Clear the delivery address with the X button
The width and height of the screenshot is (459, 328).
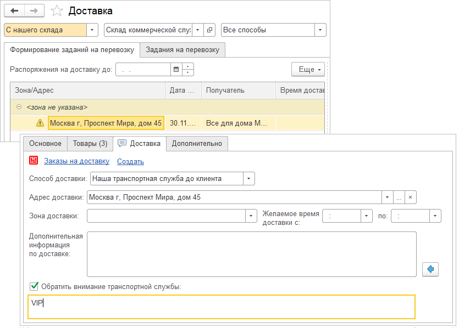coord(411,197)
